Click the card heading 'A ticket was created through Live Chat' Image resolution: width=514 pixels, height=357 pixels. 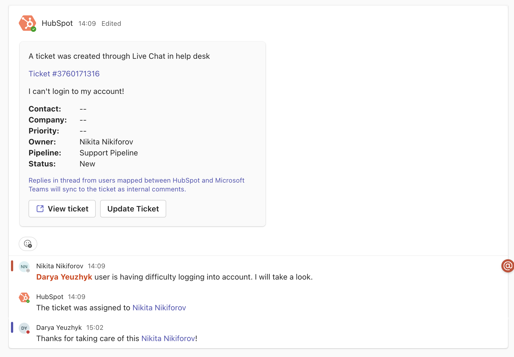(119, 56)
